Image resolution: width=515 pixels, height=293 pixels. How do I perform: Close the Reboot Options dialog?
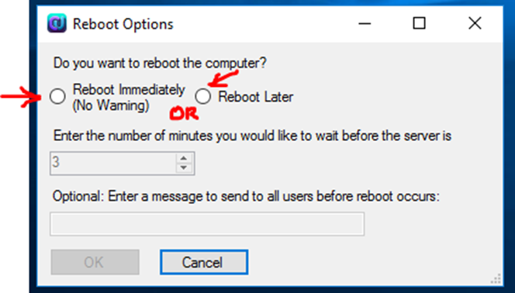(475, 23)
